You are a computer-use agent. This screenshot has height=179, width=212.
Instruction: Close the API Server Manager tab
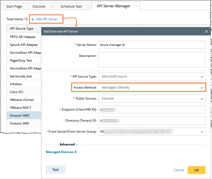pyautogui.click(x=137, y=6)
